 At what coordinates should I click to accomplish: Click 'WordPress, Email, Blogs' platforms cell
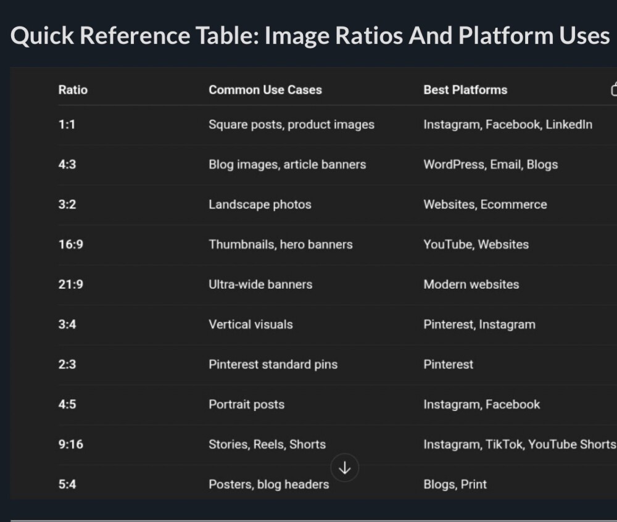pos(491,164)
